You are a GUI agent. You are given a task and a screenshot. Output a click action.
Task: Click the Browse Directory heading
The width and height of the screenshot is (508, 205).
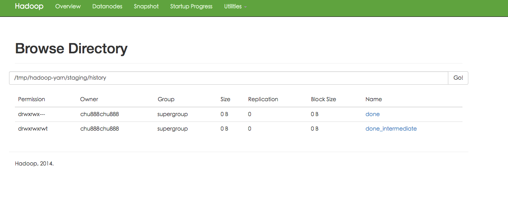71,49
